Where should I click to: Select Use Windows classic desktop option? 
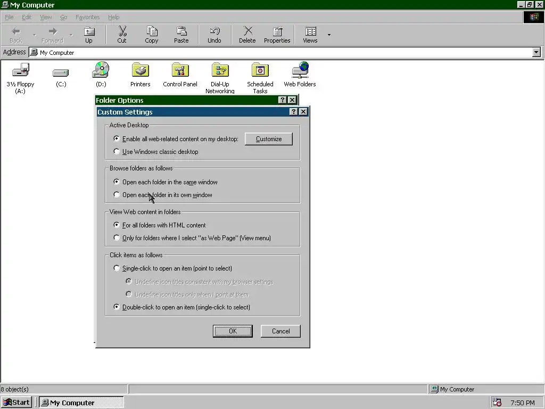tap(156, 152)
